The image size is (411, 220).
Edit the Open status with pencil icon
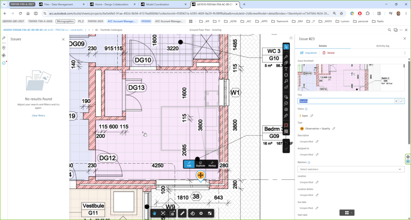(311, 116)
